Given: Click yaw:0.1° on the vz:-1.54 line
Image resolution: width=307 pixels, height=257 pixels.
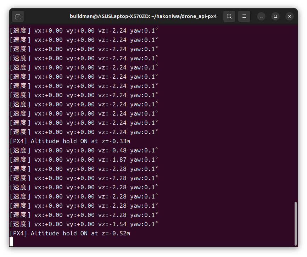Looking at the screenshot, I should click(x=144, y=224).
